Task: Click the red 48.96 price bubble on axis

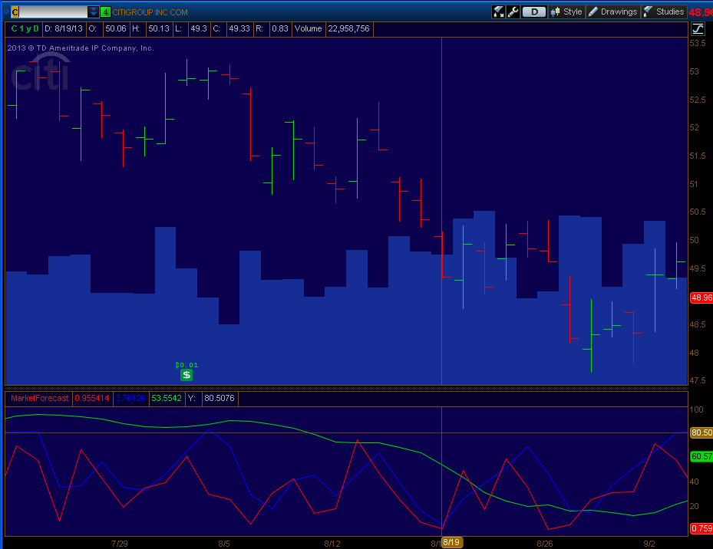Action: click(x=701, y=298)
